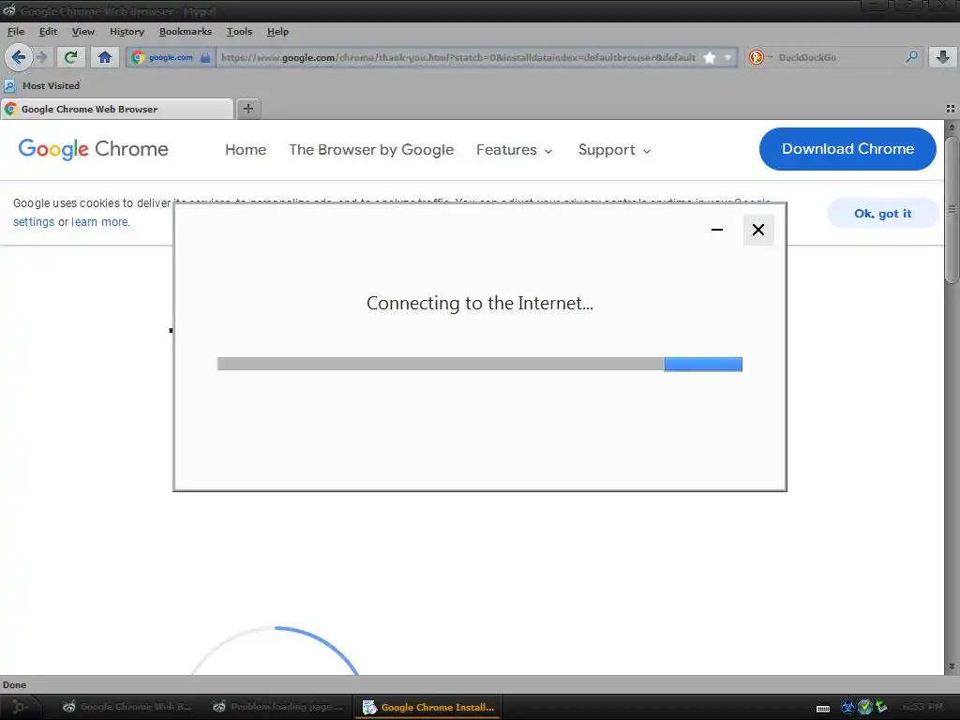
Task: Expand the Support dropdown
Action: pyautogui.click(x=614, y=150)
